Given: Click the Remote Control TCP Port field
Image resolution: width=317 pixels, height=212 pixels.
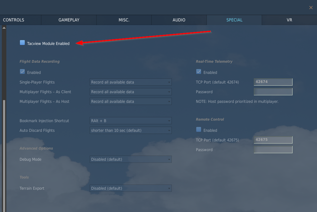Looking at the screenshot, I should tap(273, 140).
